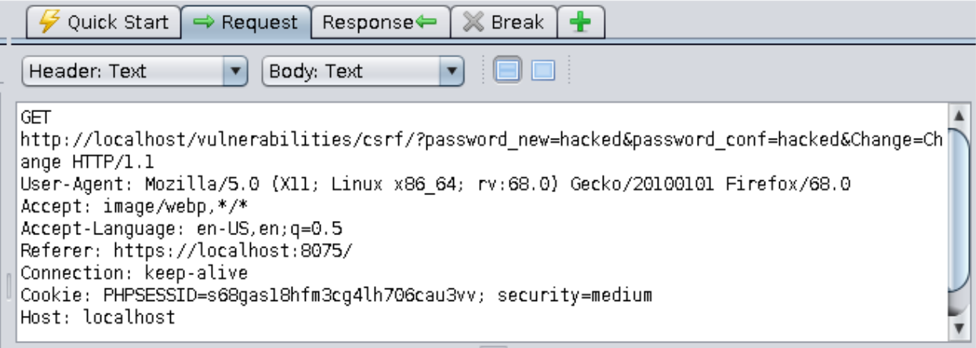
Task: Click the Cookie PHPSESSID header line
Action: point(336,295)
